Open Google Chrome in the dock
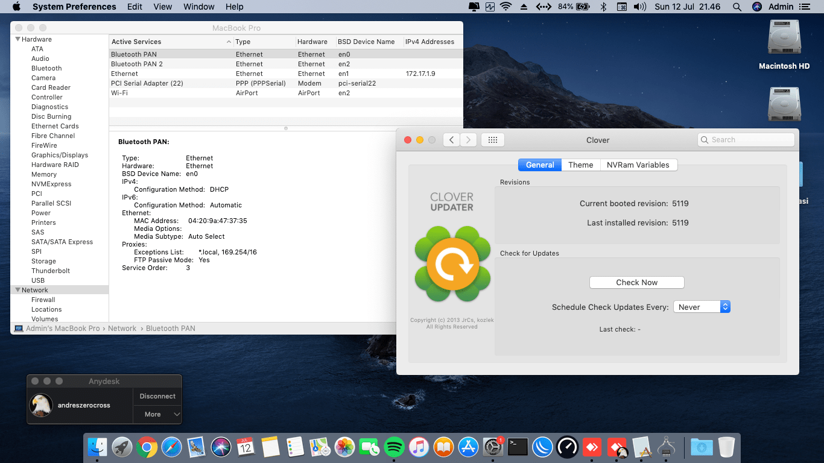 147,447
